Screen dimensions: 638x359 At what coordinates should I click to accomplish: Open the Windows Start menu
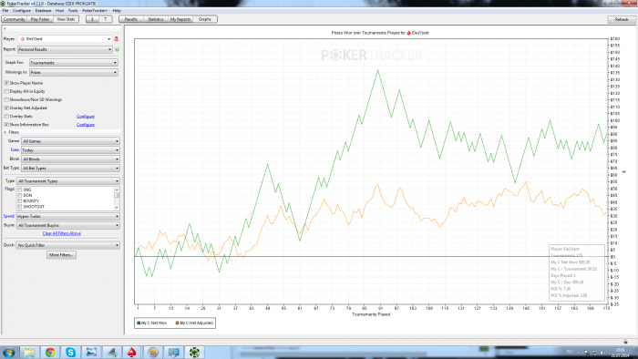point(9,352)
